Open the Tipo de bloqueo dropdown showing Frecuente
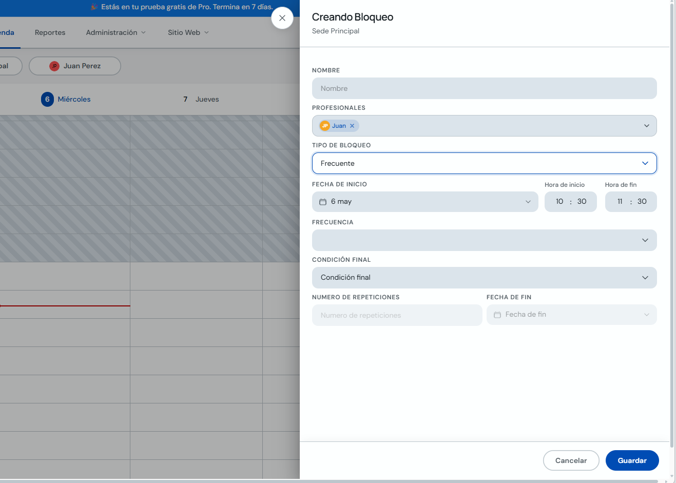676x483 pixels. click(x=485, y=163)
